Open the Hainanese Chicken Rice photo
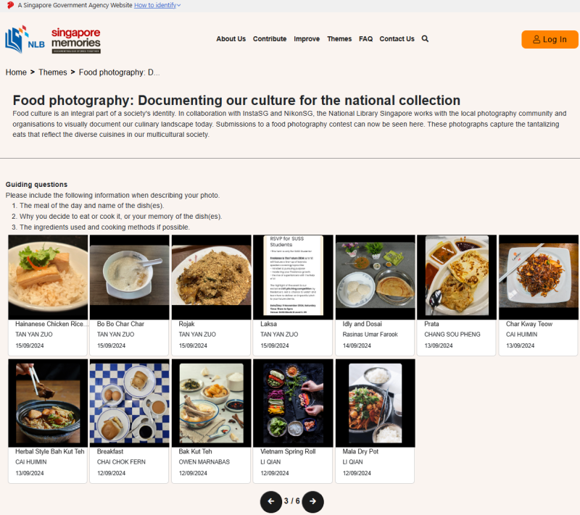The height and width of the screenshot is (515, 580). [x=48, y=277]
